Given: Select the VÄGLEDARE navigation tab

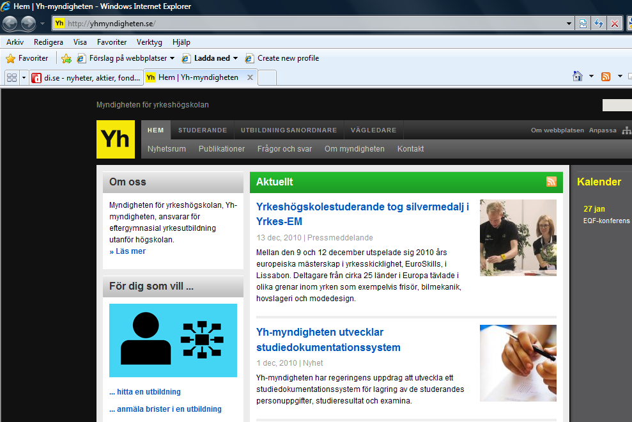Looking at the screenshot, I should click(x=374, y=130).
